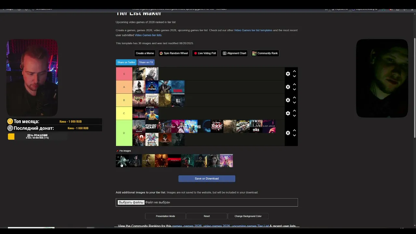The image size is (416, 234).
Task: Select the Tides of Tomorrow game image
Action: [x=191, y=126]
